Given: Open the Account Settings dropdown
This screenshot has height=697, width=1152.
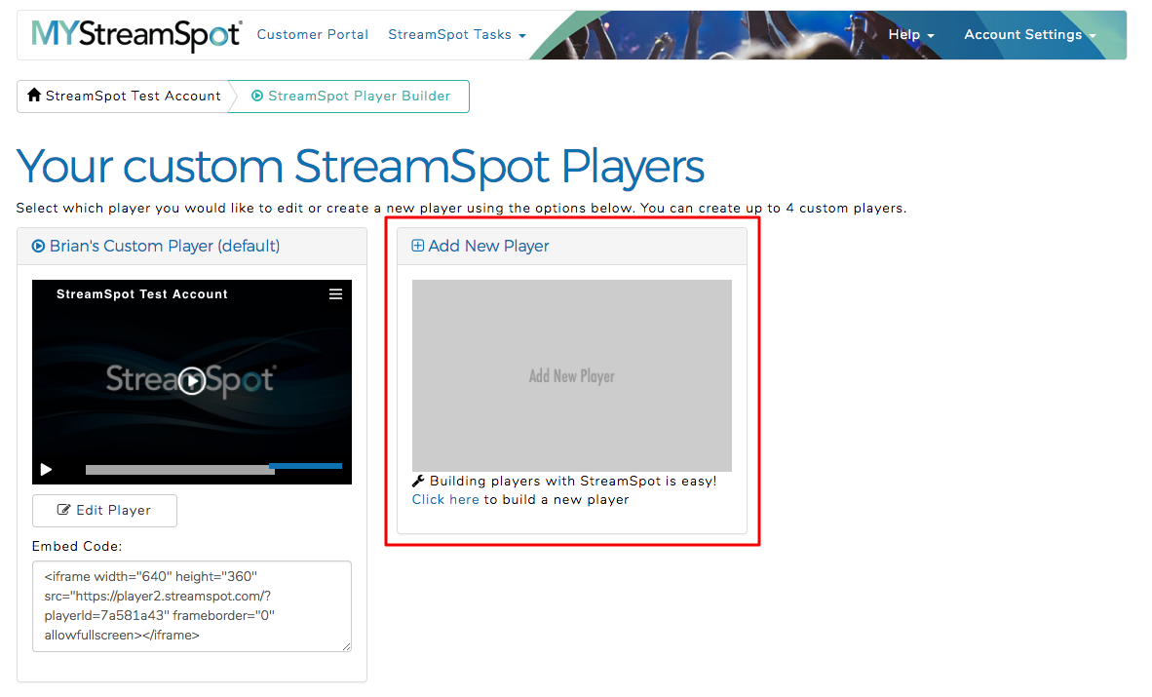Looking at the screenshot, I should pyautogui.click(x=1029, y=34).
